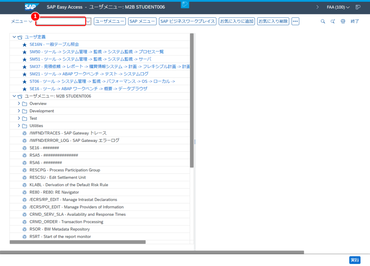Click the command input field
The width and height of the screenshot is (370, 266).
tap(61, 21)
